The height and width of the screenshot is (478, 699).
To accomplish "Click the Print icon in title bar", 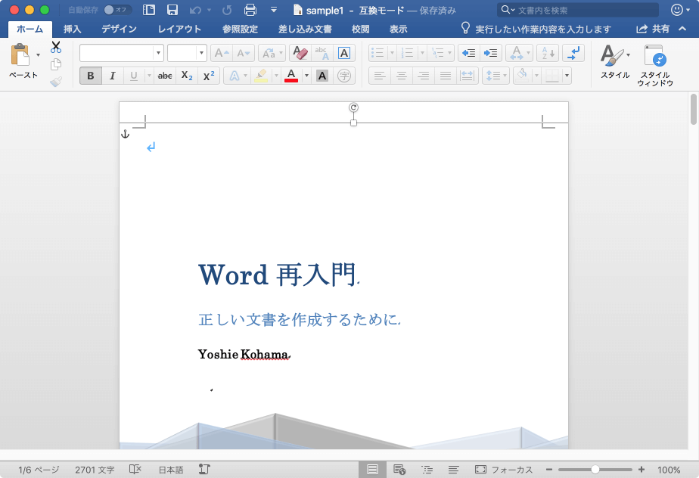I will [x=250, y=10].
